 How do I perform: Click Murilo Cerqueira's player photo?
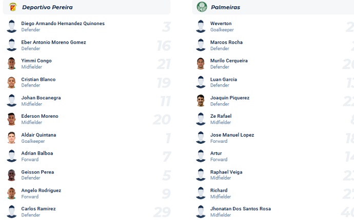click(201, 63)
